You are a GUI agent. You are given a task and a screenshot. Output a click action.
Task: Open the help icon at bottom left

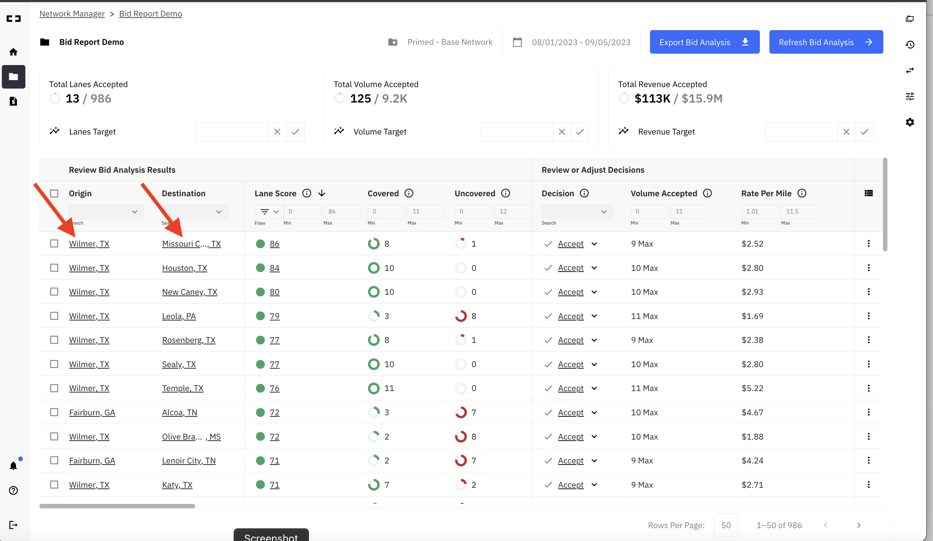[13, 491]
